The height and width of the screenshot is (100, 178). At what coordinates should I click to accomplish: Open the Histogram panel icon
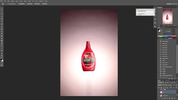155,19
